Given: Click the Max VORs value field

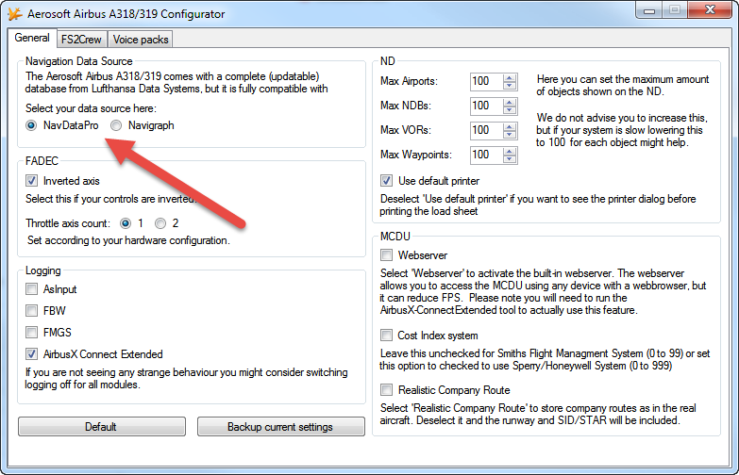Looking at the screenshot, I should [x=486, y=130].
